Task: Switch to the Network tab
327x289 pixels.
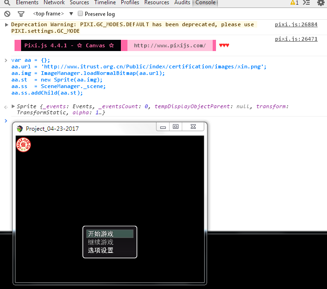Action: [x=54, y=2]
